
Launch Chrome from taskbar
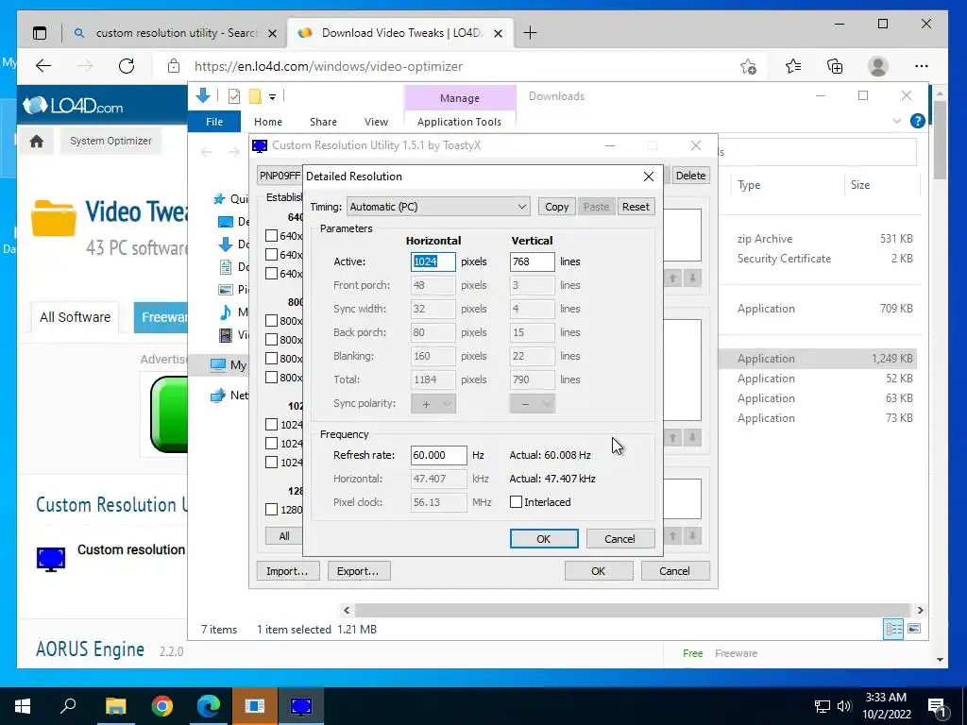point(162,706)
